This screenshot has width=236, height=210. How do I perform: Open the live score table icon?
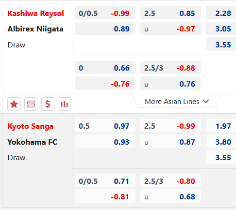(31, 104)
